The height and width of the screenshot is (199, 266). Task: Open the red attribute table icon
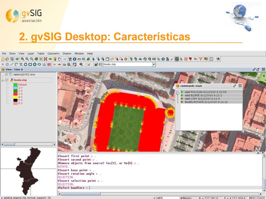[x=49, y=64]
